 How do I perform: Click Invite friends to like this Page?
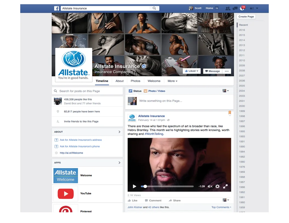tap(81, 121)
